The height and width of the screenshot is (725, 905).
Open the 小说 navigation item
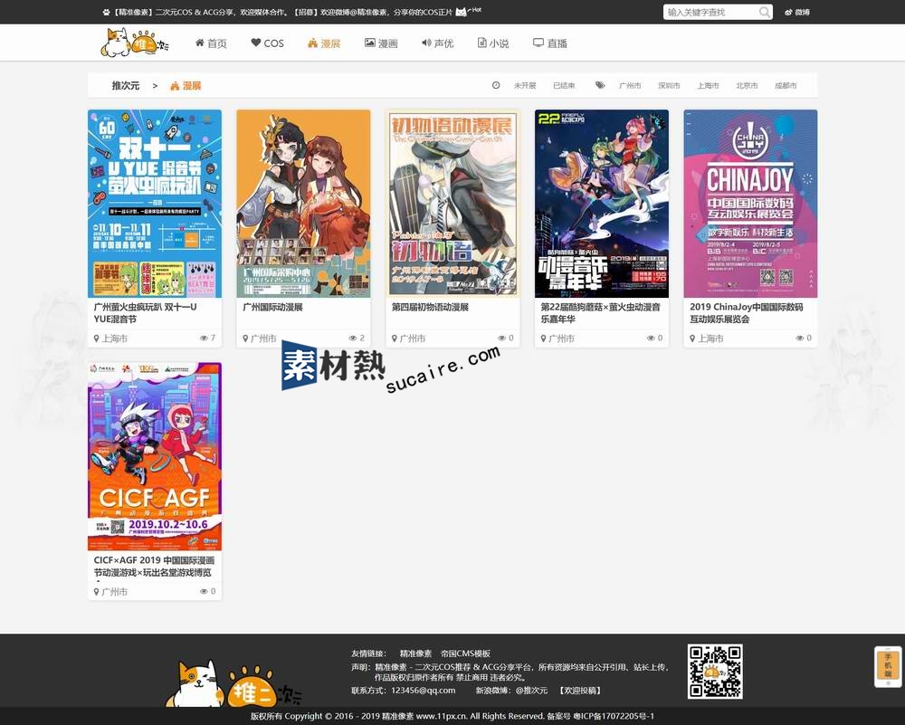pos(493,43)
